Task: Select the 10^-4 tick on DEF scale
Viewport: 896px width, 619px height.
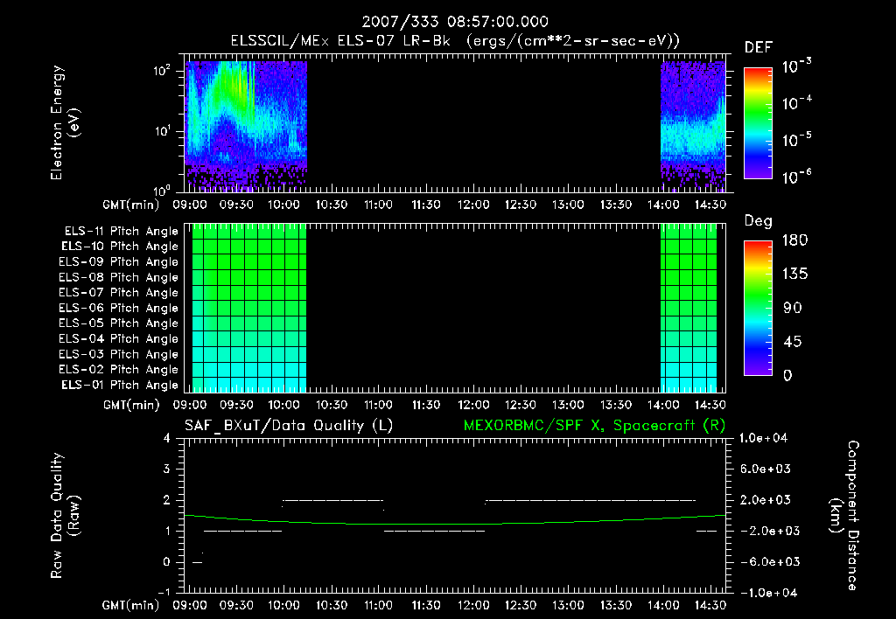Action: [x=796, y=103]
